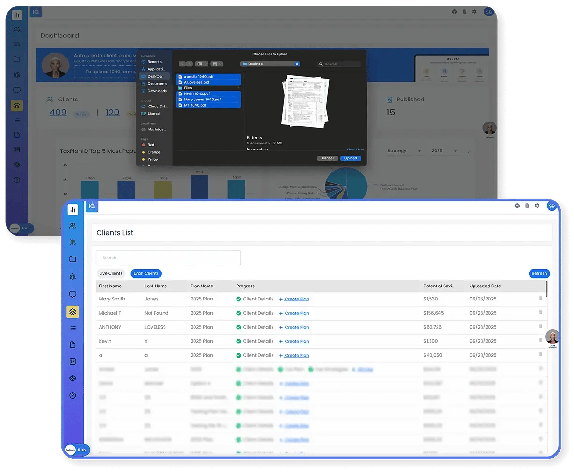The width and height of the screenshot is (574, 472).
Task: Open the Desktop location popup in file dialog
Action: [270, 64]
